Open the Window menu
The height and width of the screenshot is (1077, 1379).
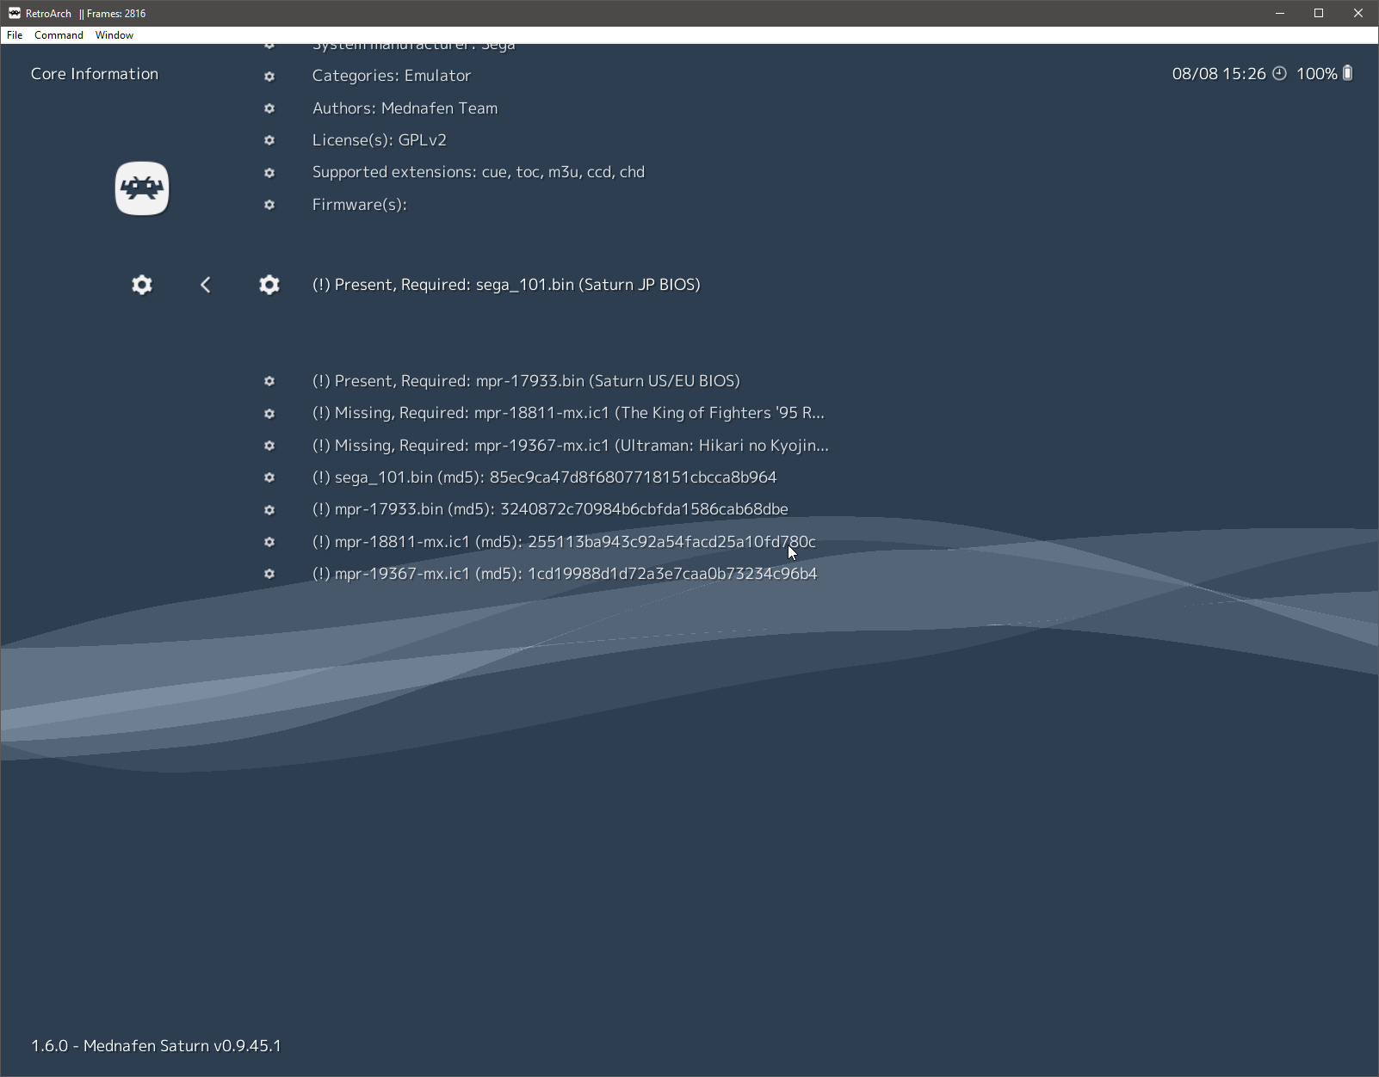(114, 35)
